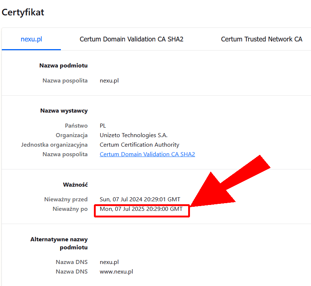Screen dimensions: 311x286
Task: Click 'Nazwa pospolita' label under Nazwa wystawcy
Action: click(65, 154)
